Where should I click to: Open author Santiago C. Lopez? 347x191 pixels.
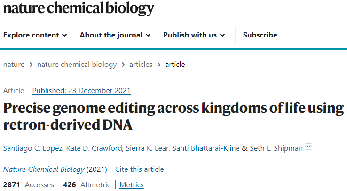(32, 148)
